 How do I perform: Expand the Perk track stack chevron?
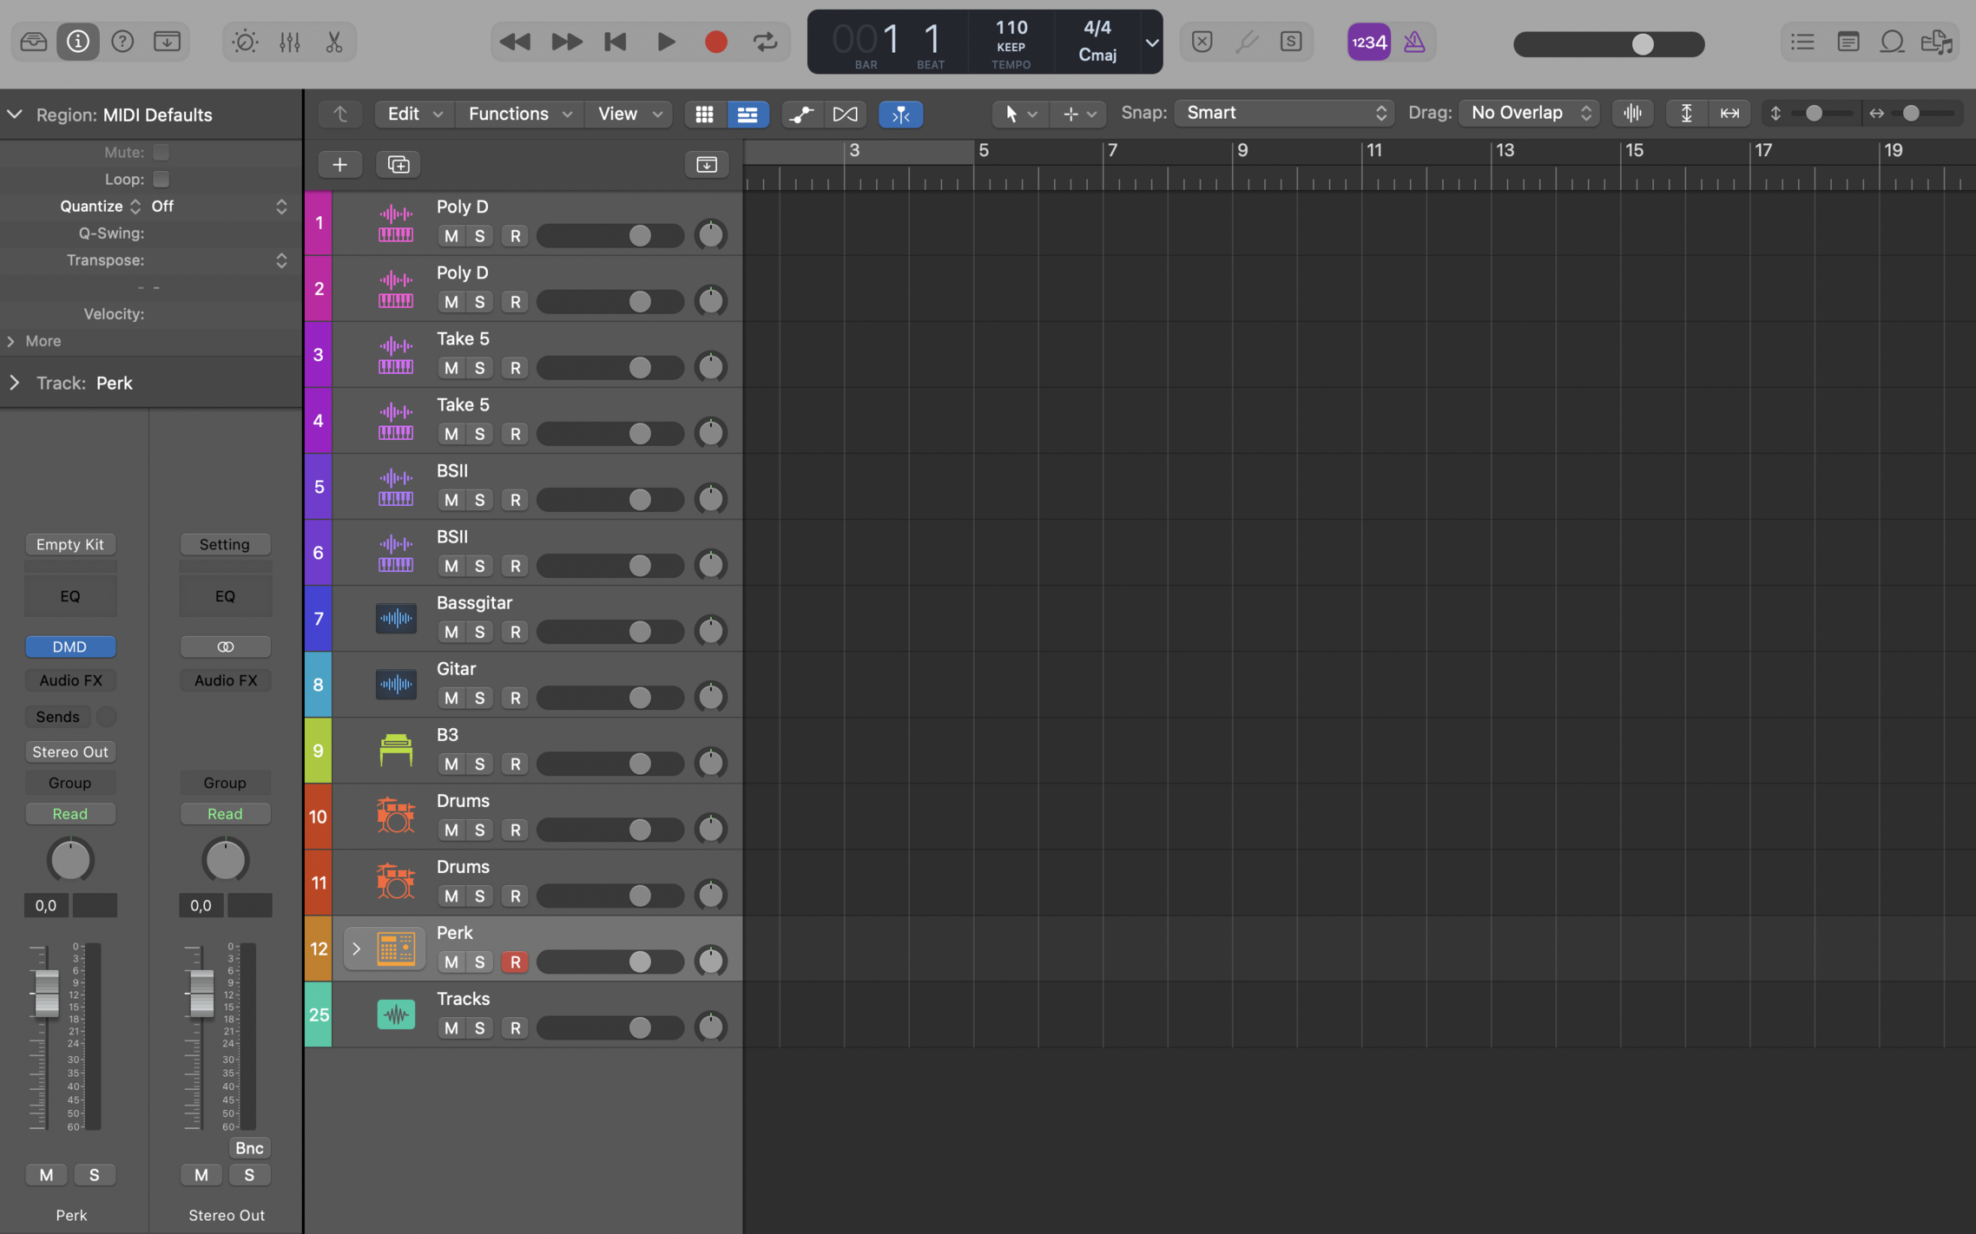point(356,948)
